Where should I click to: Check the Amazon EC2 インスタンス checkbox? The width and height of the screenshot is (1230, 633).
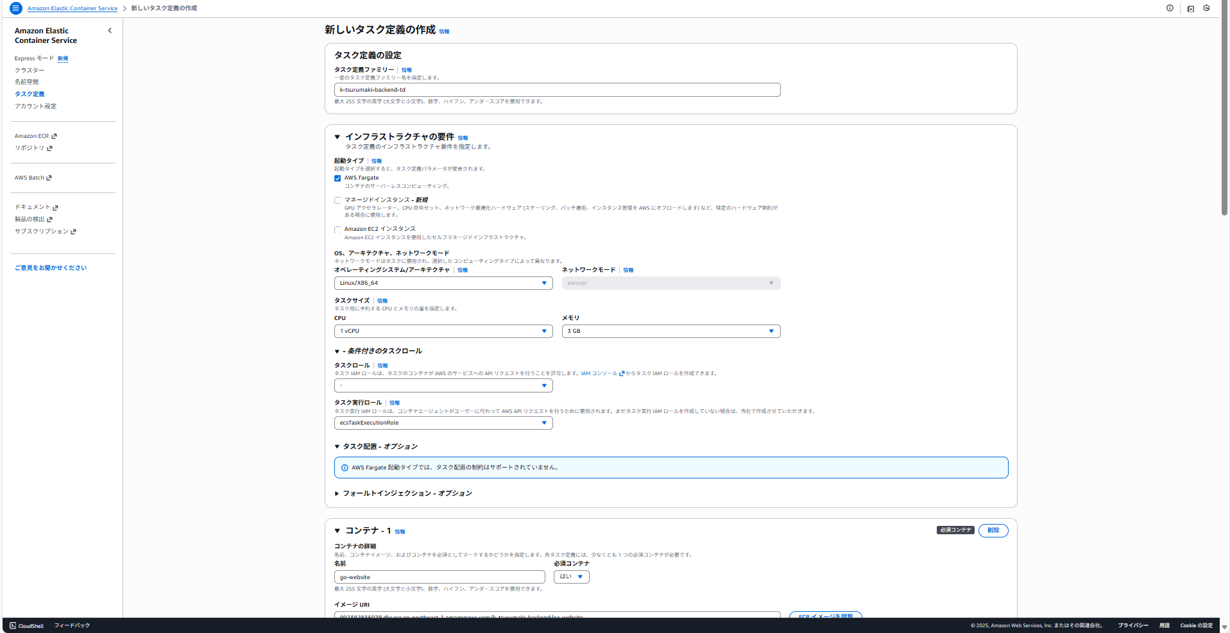pyautogui.click(x=337, y=229)
